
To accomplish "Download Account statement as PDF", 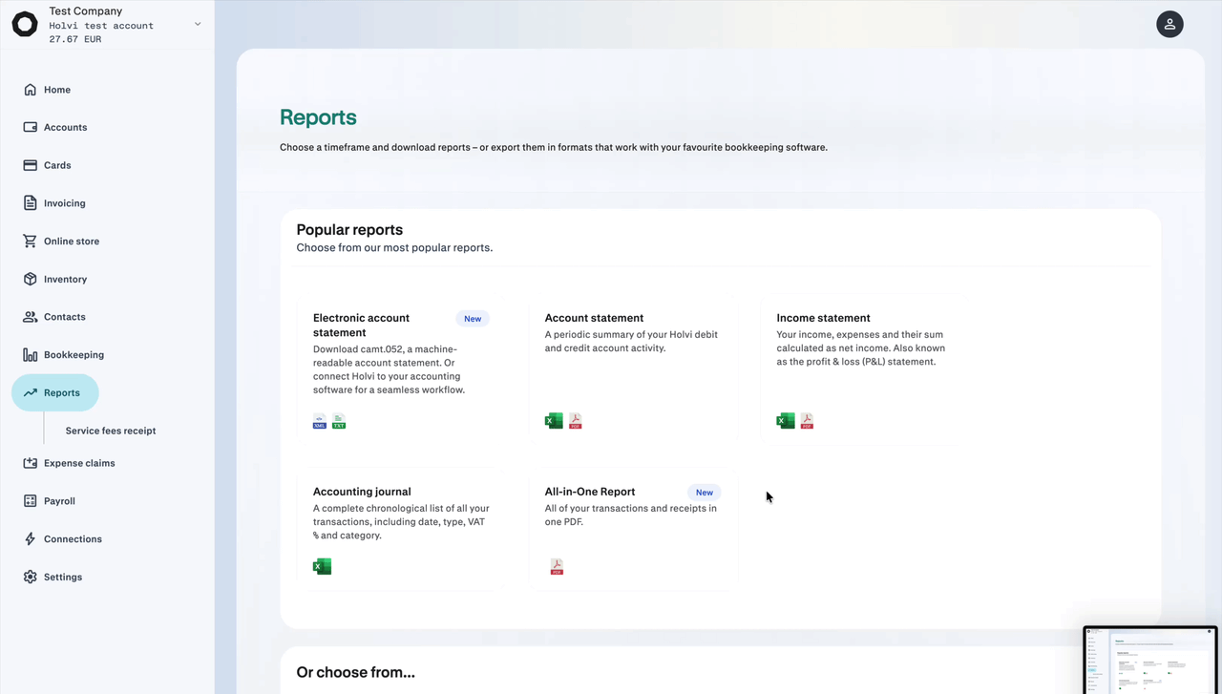I will coord(576,421).
